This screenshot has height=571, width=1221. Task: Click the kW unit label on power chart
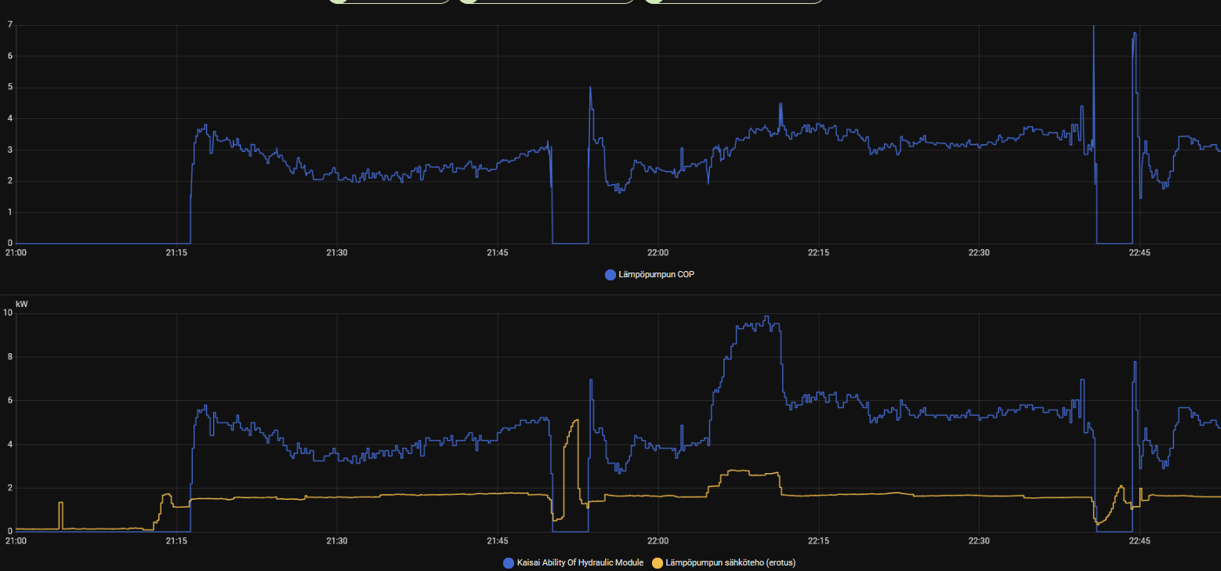[x=21, y=303]
